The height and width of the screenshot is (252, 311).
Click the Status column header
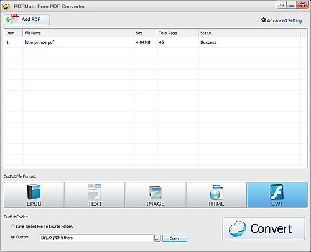tap(249, 33)
